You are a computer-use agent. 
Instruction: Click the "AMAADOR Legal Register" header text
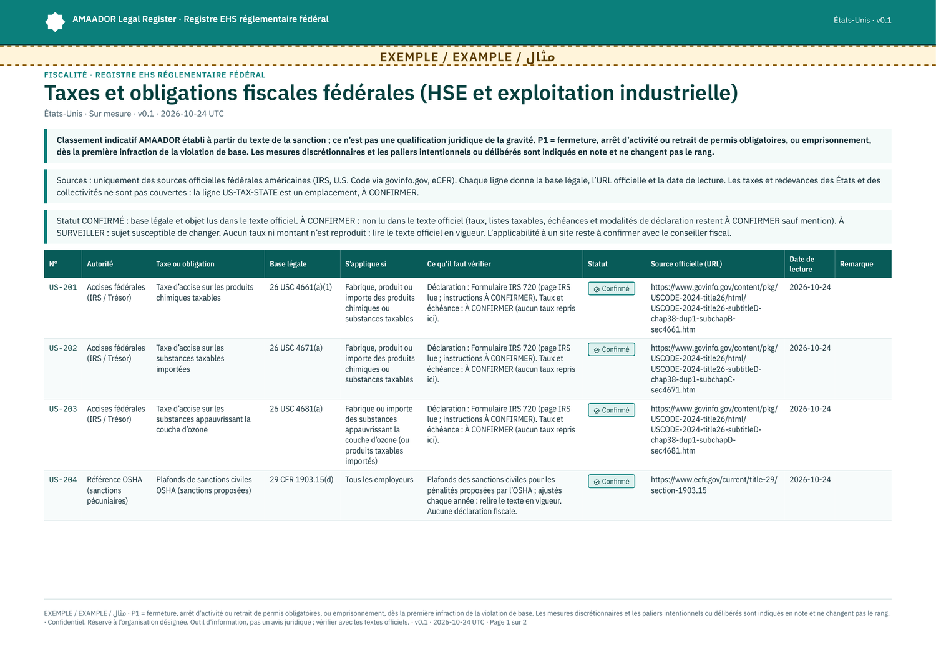click(x=200, y=19)
